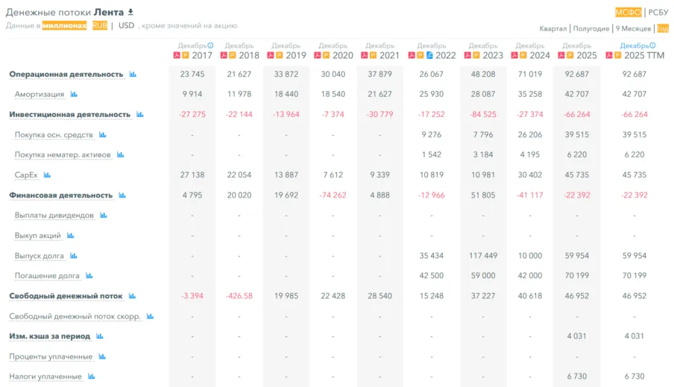Open chart icon beside Свободный денежный поток
This screenshot has width=674, height=387.
132,297
